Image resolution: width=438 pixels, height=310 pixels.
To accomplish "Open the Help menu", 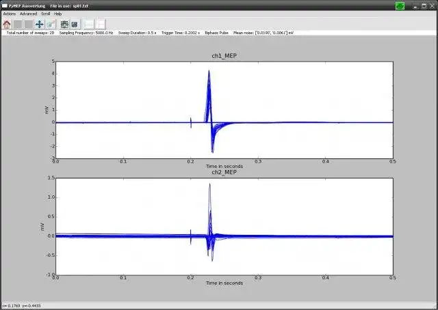I will tap(58, 14).
